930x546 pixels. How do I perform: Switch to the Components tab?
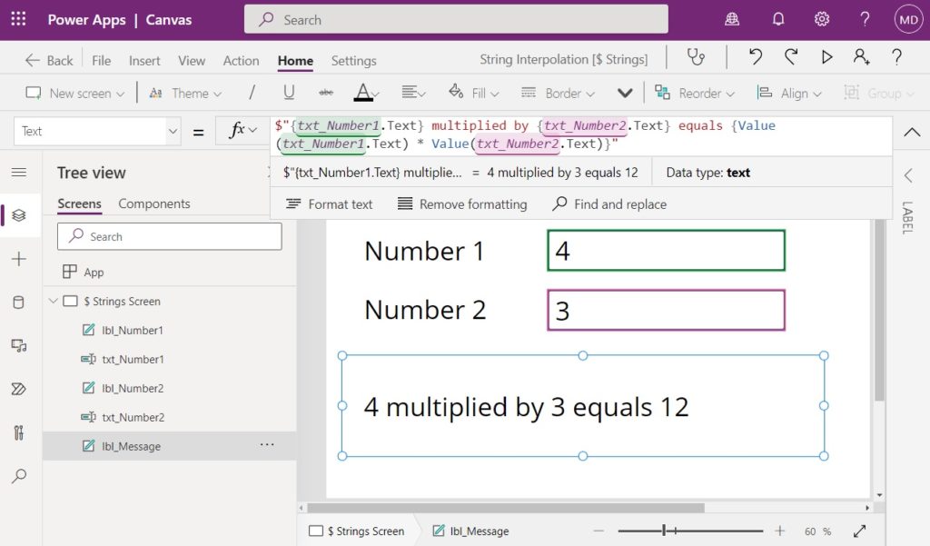click(x=154, y=204)
